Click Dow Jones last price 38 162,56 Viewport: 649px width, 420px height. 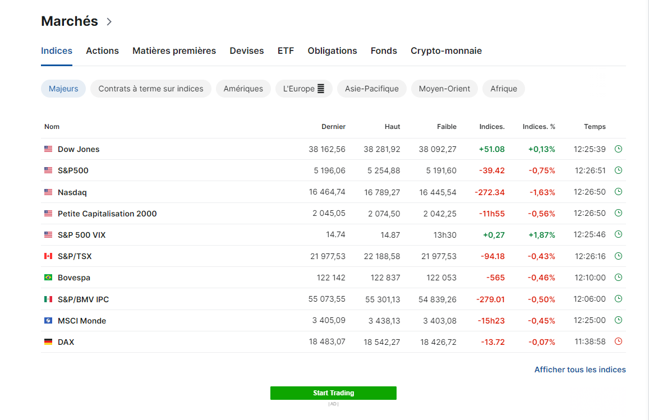coord(327,149)
